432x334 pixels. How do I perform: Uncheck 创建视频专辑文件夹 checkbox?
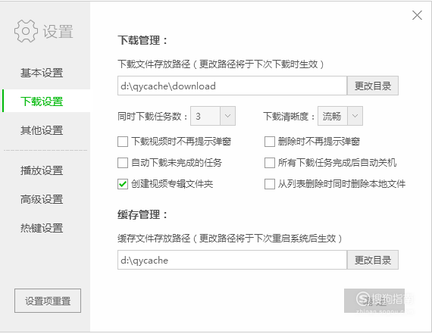point(123,184)
